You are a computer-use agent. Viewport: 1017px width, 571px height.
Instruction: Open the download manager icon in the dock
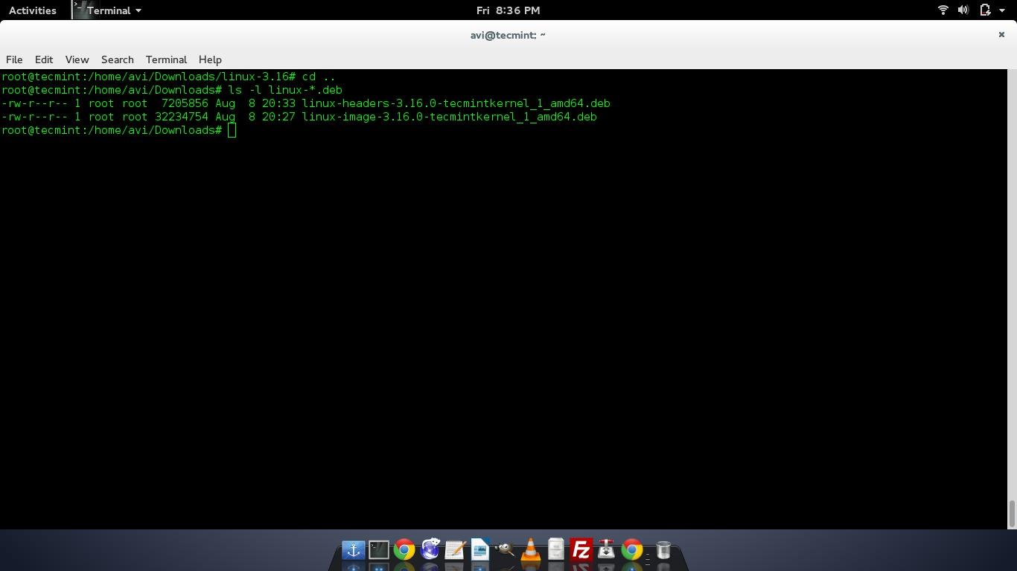pos(607,550)
